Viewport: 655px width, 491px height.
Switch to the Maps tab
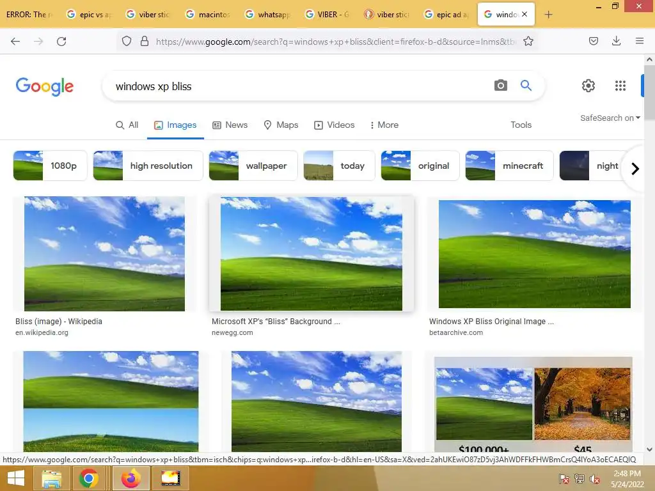coord(281,125)
